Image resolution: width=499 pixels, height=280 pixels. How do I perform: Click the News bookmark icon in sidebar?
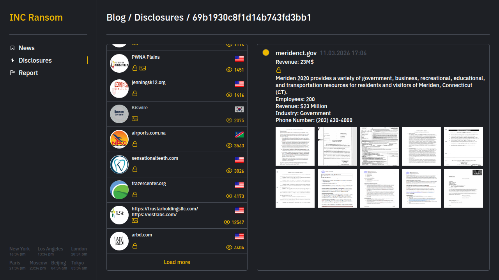(x=12, y=48)
